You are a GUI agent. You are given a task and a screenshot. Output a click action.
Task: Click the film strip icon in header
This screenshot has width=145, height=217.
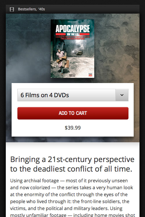[12, 9]
